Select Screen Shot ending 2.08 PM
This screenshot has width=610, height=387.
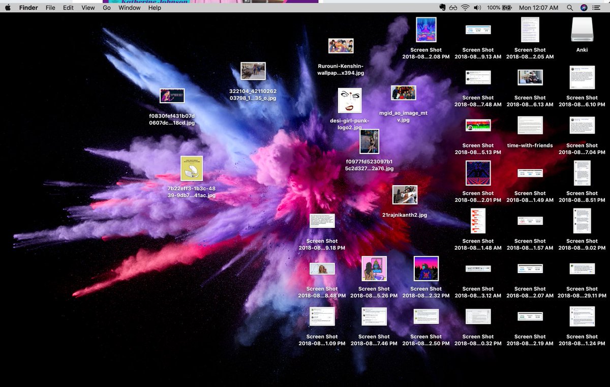(x=426, y=29)
